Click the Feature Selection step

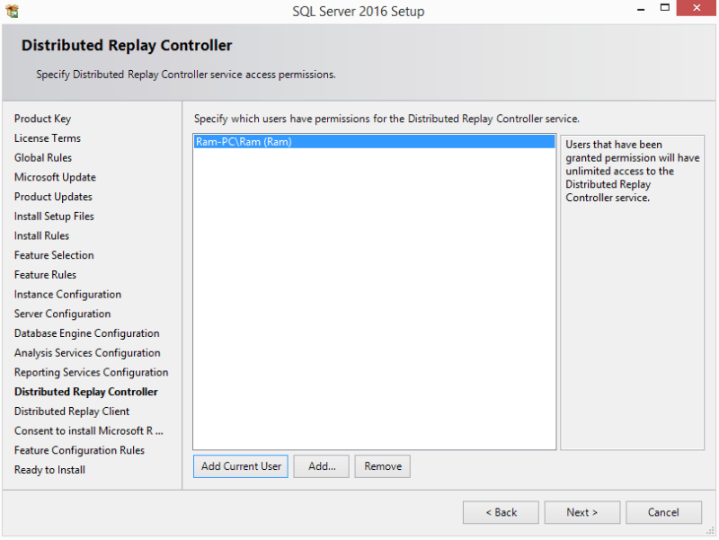point(54,255)
